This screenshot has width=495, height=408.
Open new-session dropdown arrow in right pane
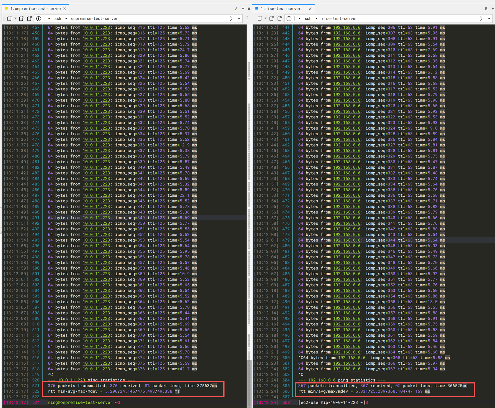coord(265,18)
